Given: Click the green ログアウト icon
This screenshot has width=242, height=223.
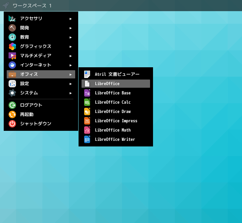Looking at the screenshot, I should [12, 105].
